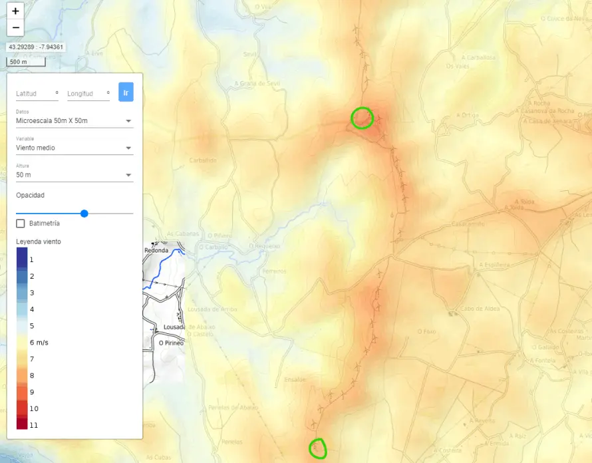Click the coordinates readout 43.29289 : -7.94361

pyautogui.click(x=36, y=47)
